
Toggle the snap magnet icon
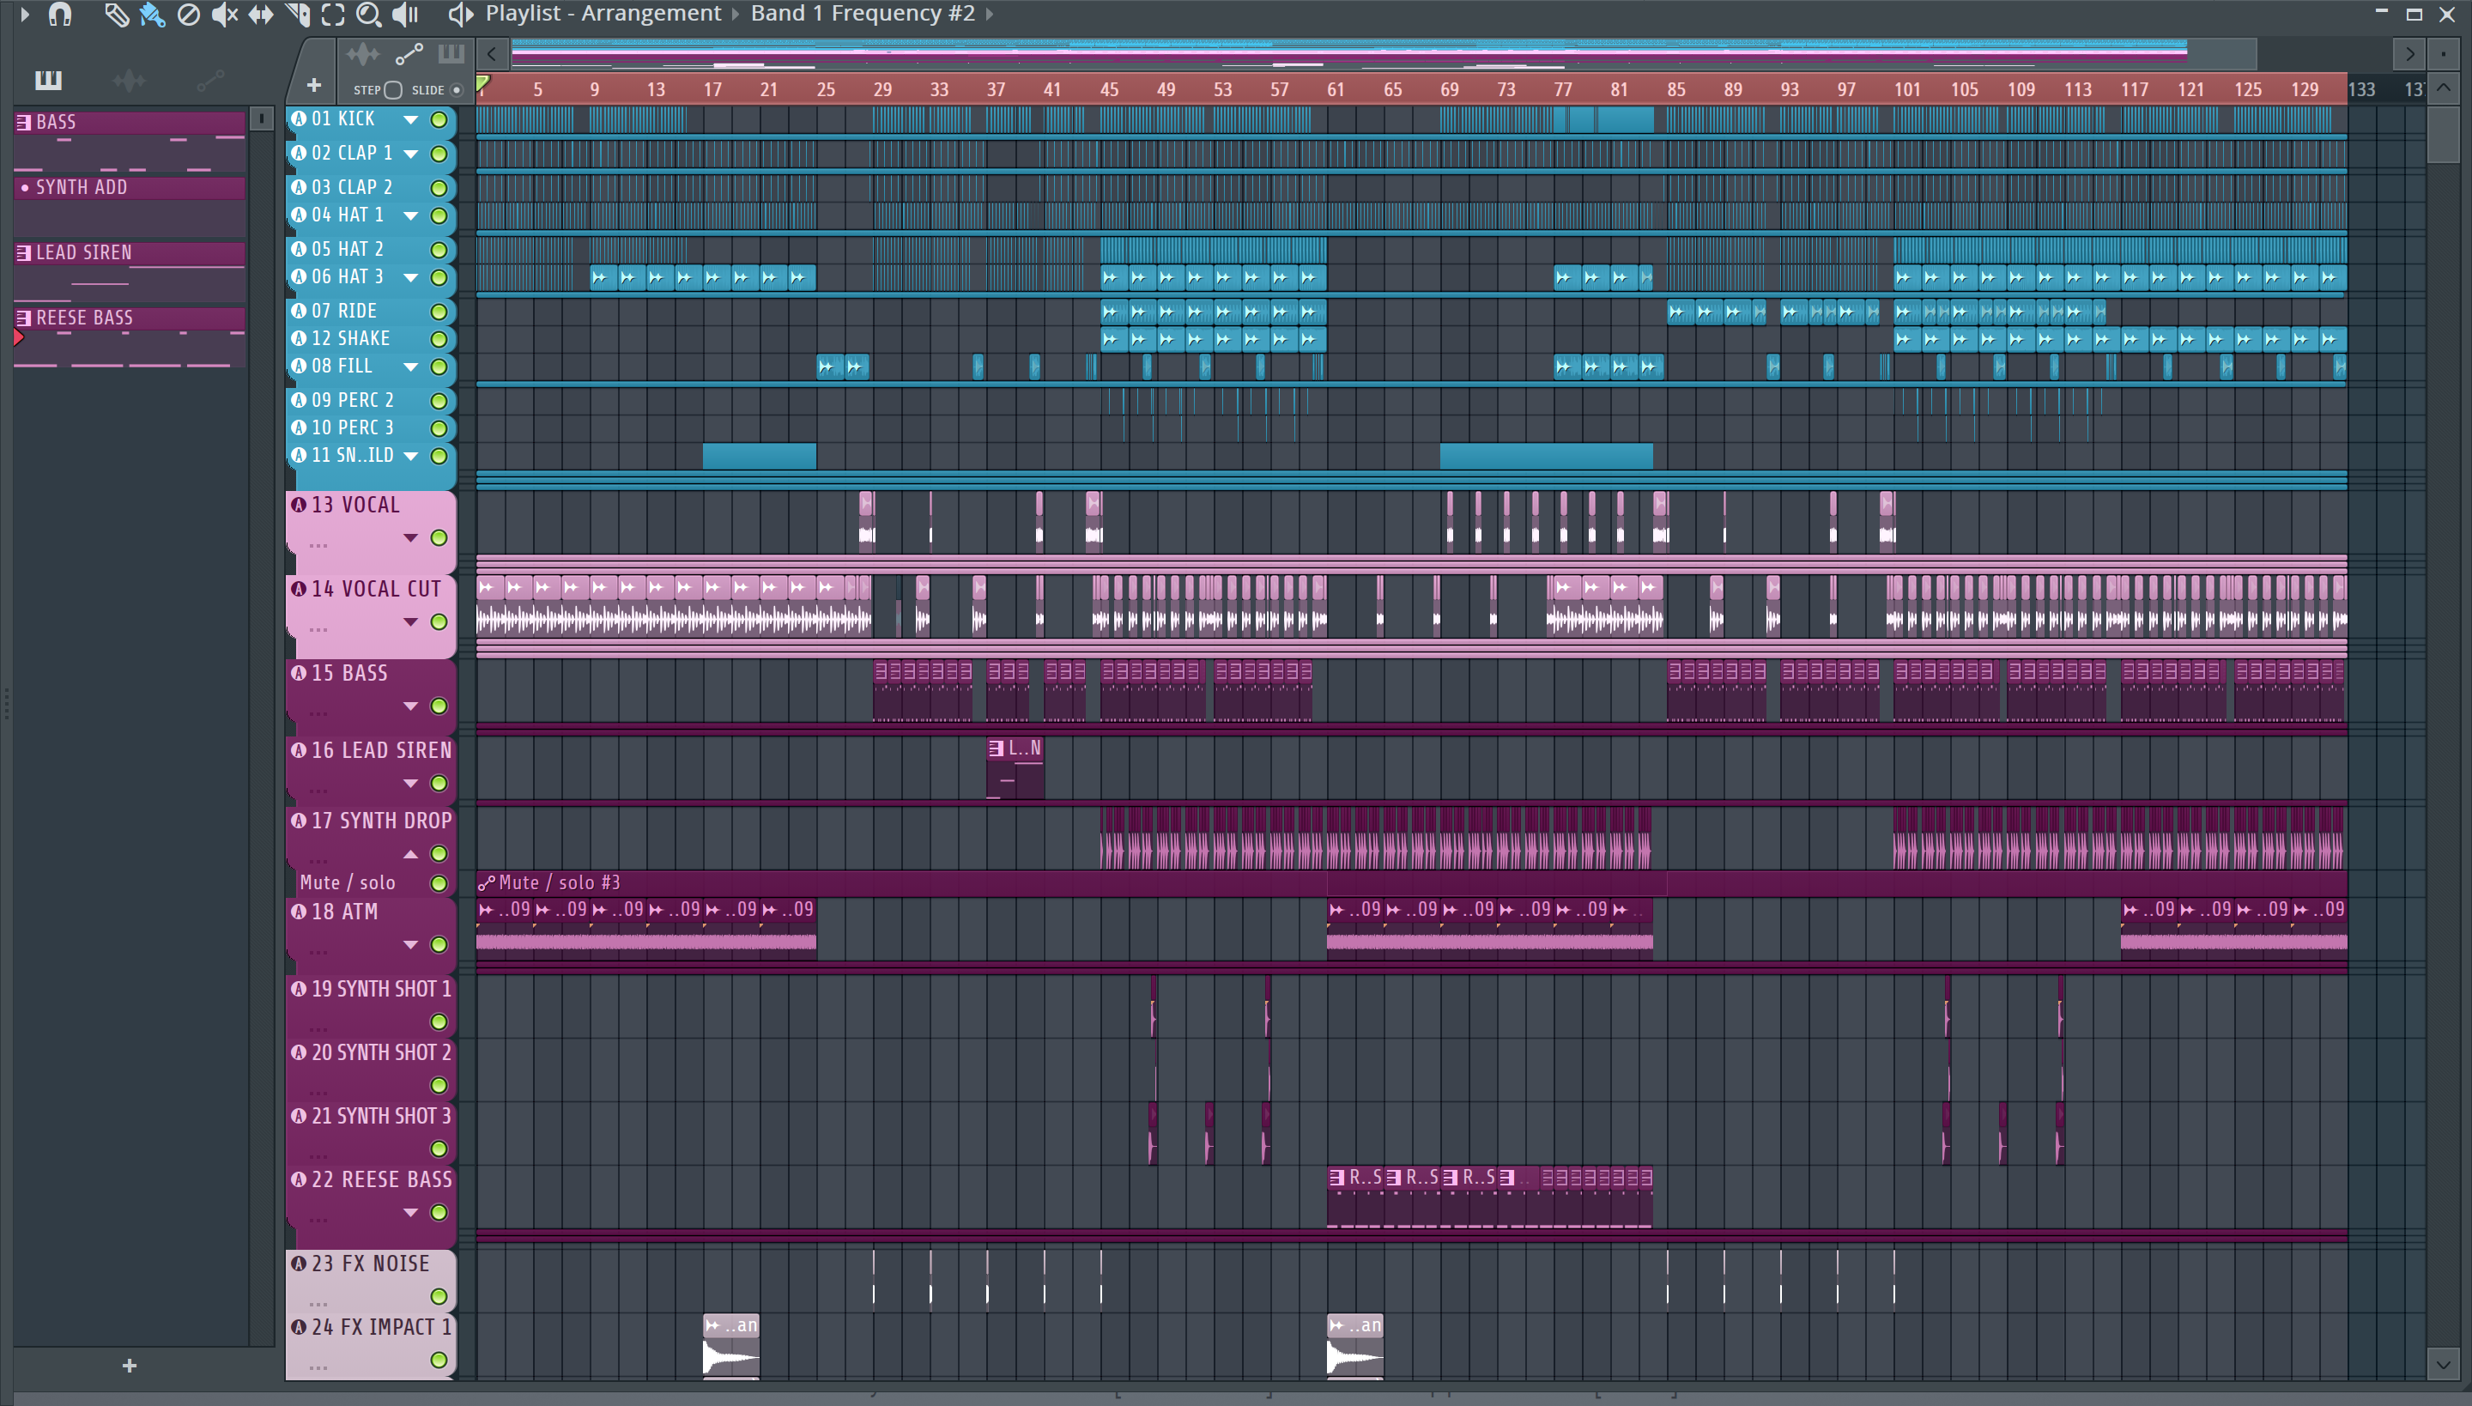pos(60,15)
